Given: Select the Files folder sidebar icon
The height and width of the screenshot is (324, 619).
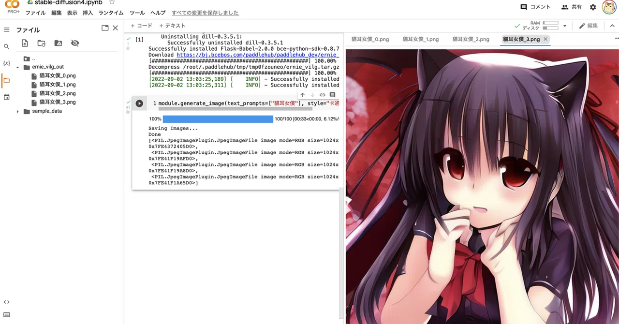Looking at the screenshot, I should coord(6,80).
